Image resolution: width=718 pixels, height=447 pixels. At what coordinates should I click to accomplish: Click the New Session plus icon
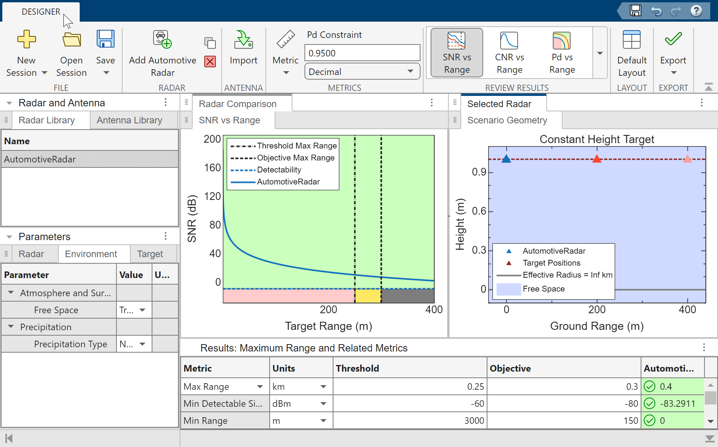click(26, 39)
